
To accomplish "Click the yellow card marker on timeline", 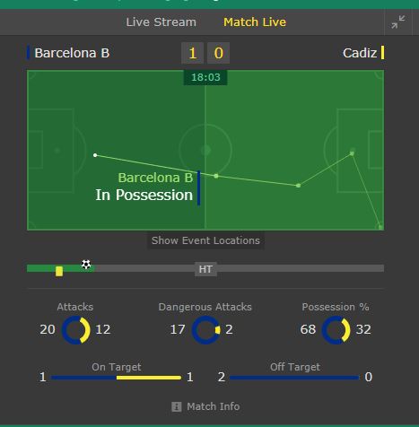I will pos(59,272).
